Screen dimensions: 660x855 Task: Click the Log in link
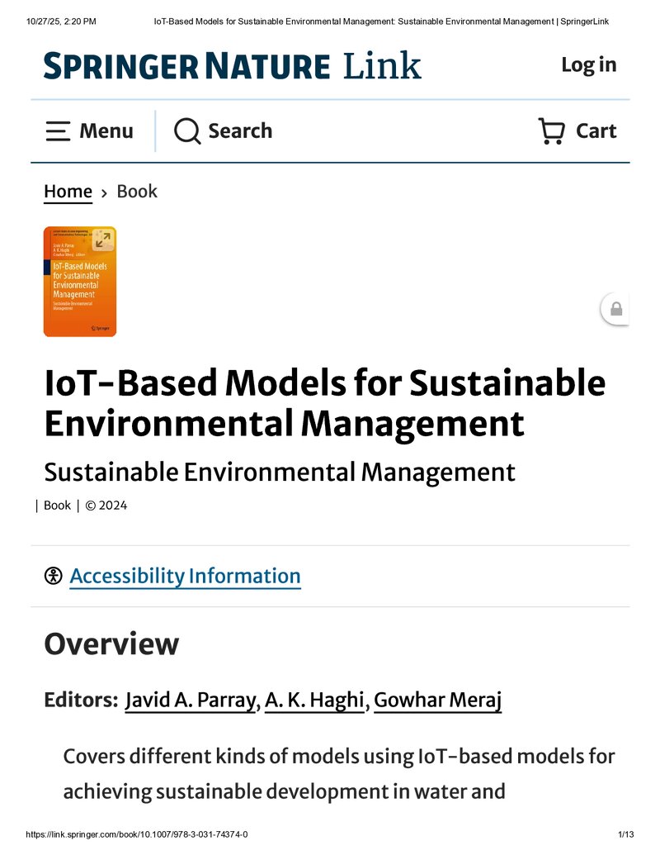click(x=589, y=65)
